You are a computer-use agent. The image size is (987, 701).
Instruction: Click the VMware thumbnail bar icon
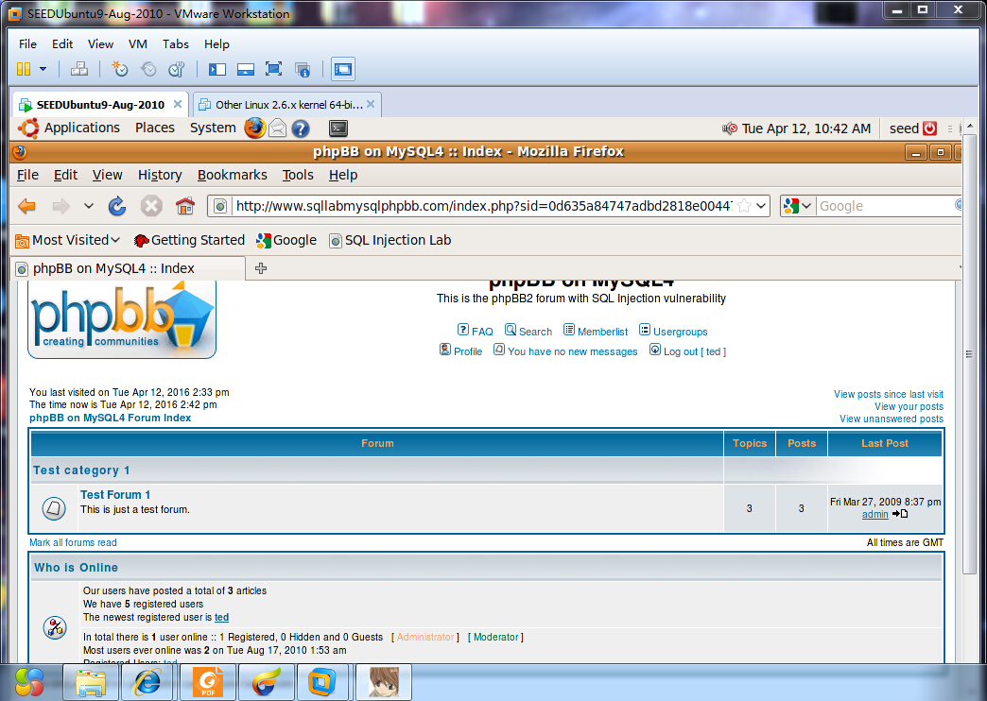tap(246, 69)
